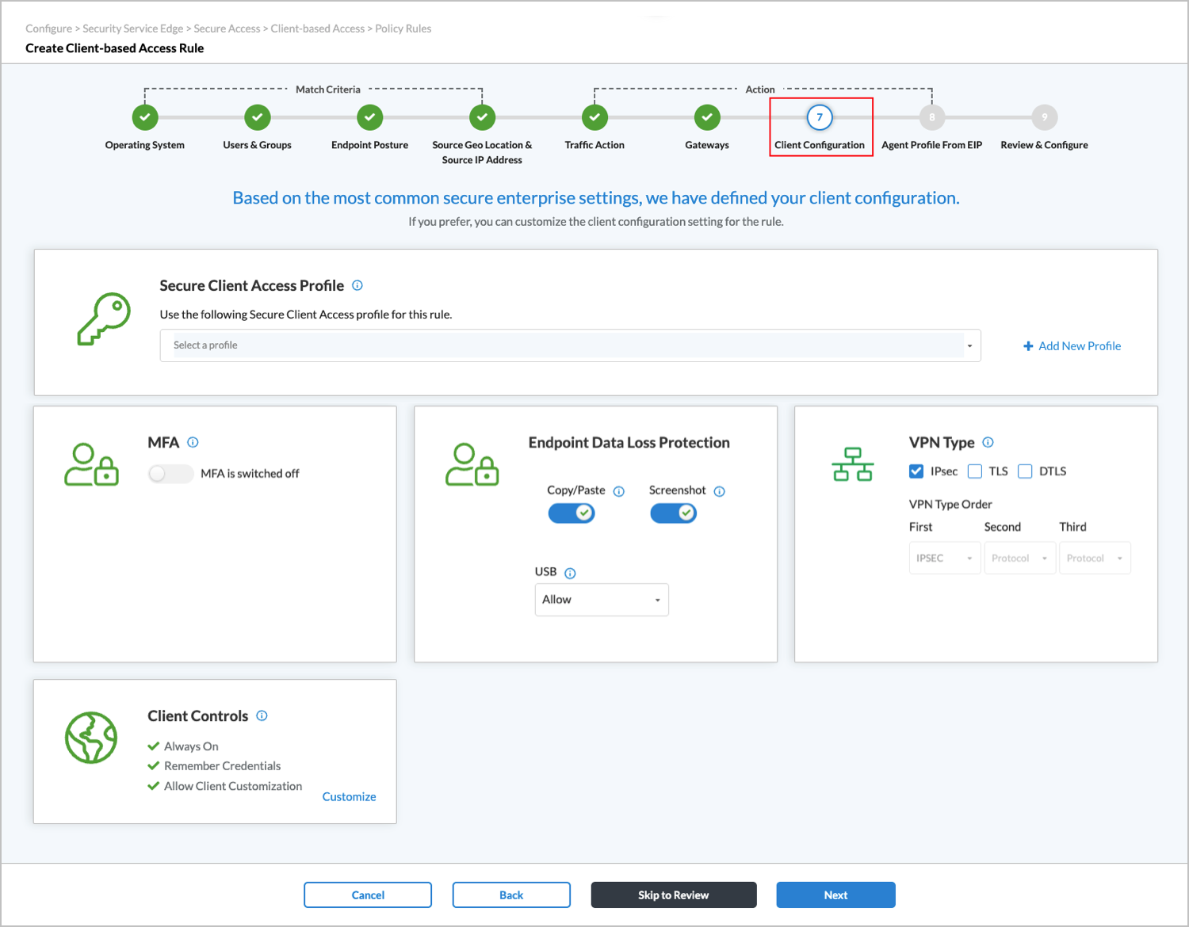Click the key icon in Secure Client Access Profile
The height and width of the screenshot is (927, 1189).
pos(103,319)
